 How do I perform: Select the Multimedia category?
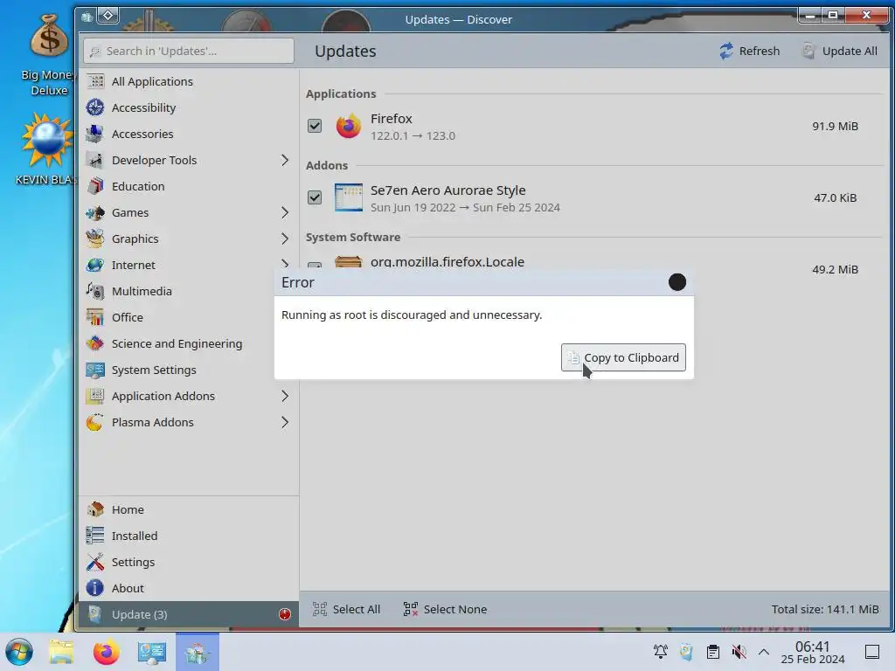pos(189,292)
